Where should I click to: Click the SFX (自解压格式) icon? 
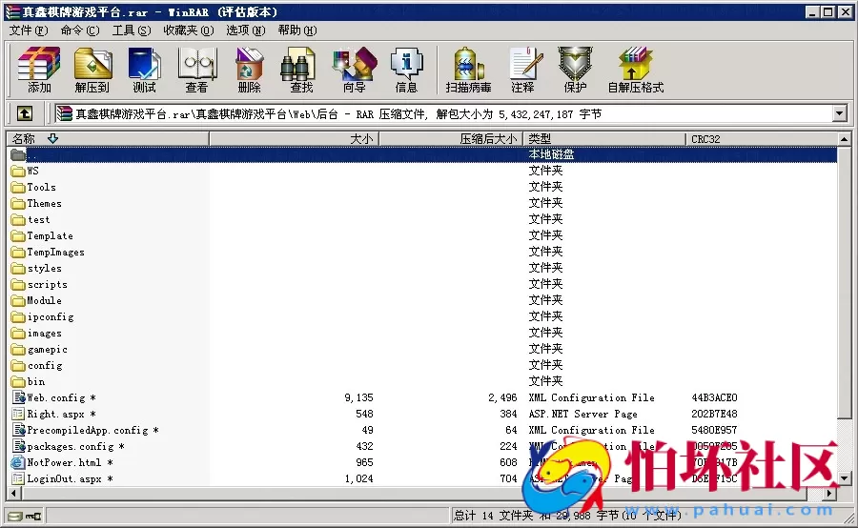[x=635, y=70]
